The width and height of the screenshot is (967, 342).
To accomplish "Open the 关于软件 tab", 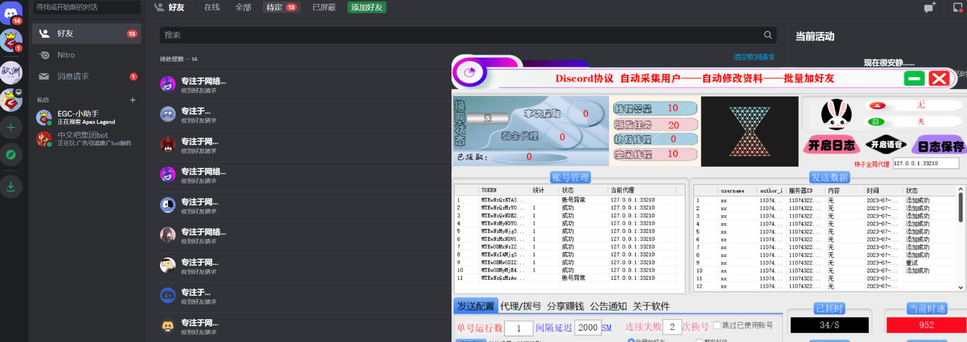I will pyautogui.click(x=651, y=306).
